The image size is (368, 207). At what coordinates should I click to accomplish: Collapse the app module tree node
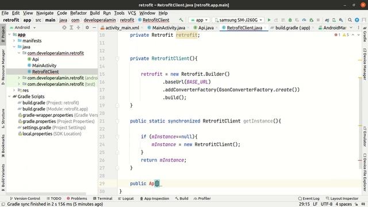coord(9,34)
